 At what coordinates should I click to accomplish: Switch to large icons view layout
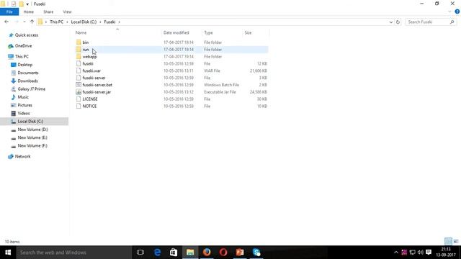pyautogui.click(x=456, y=242)
